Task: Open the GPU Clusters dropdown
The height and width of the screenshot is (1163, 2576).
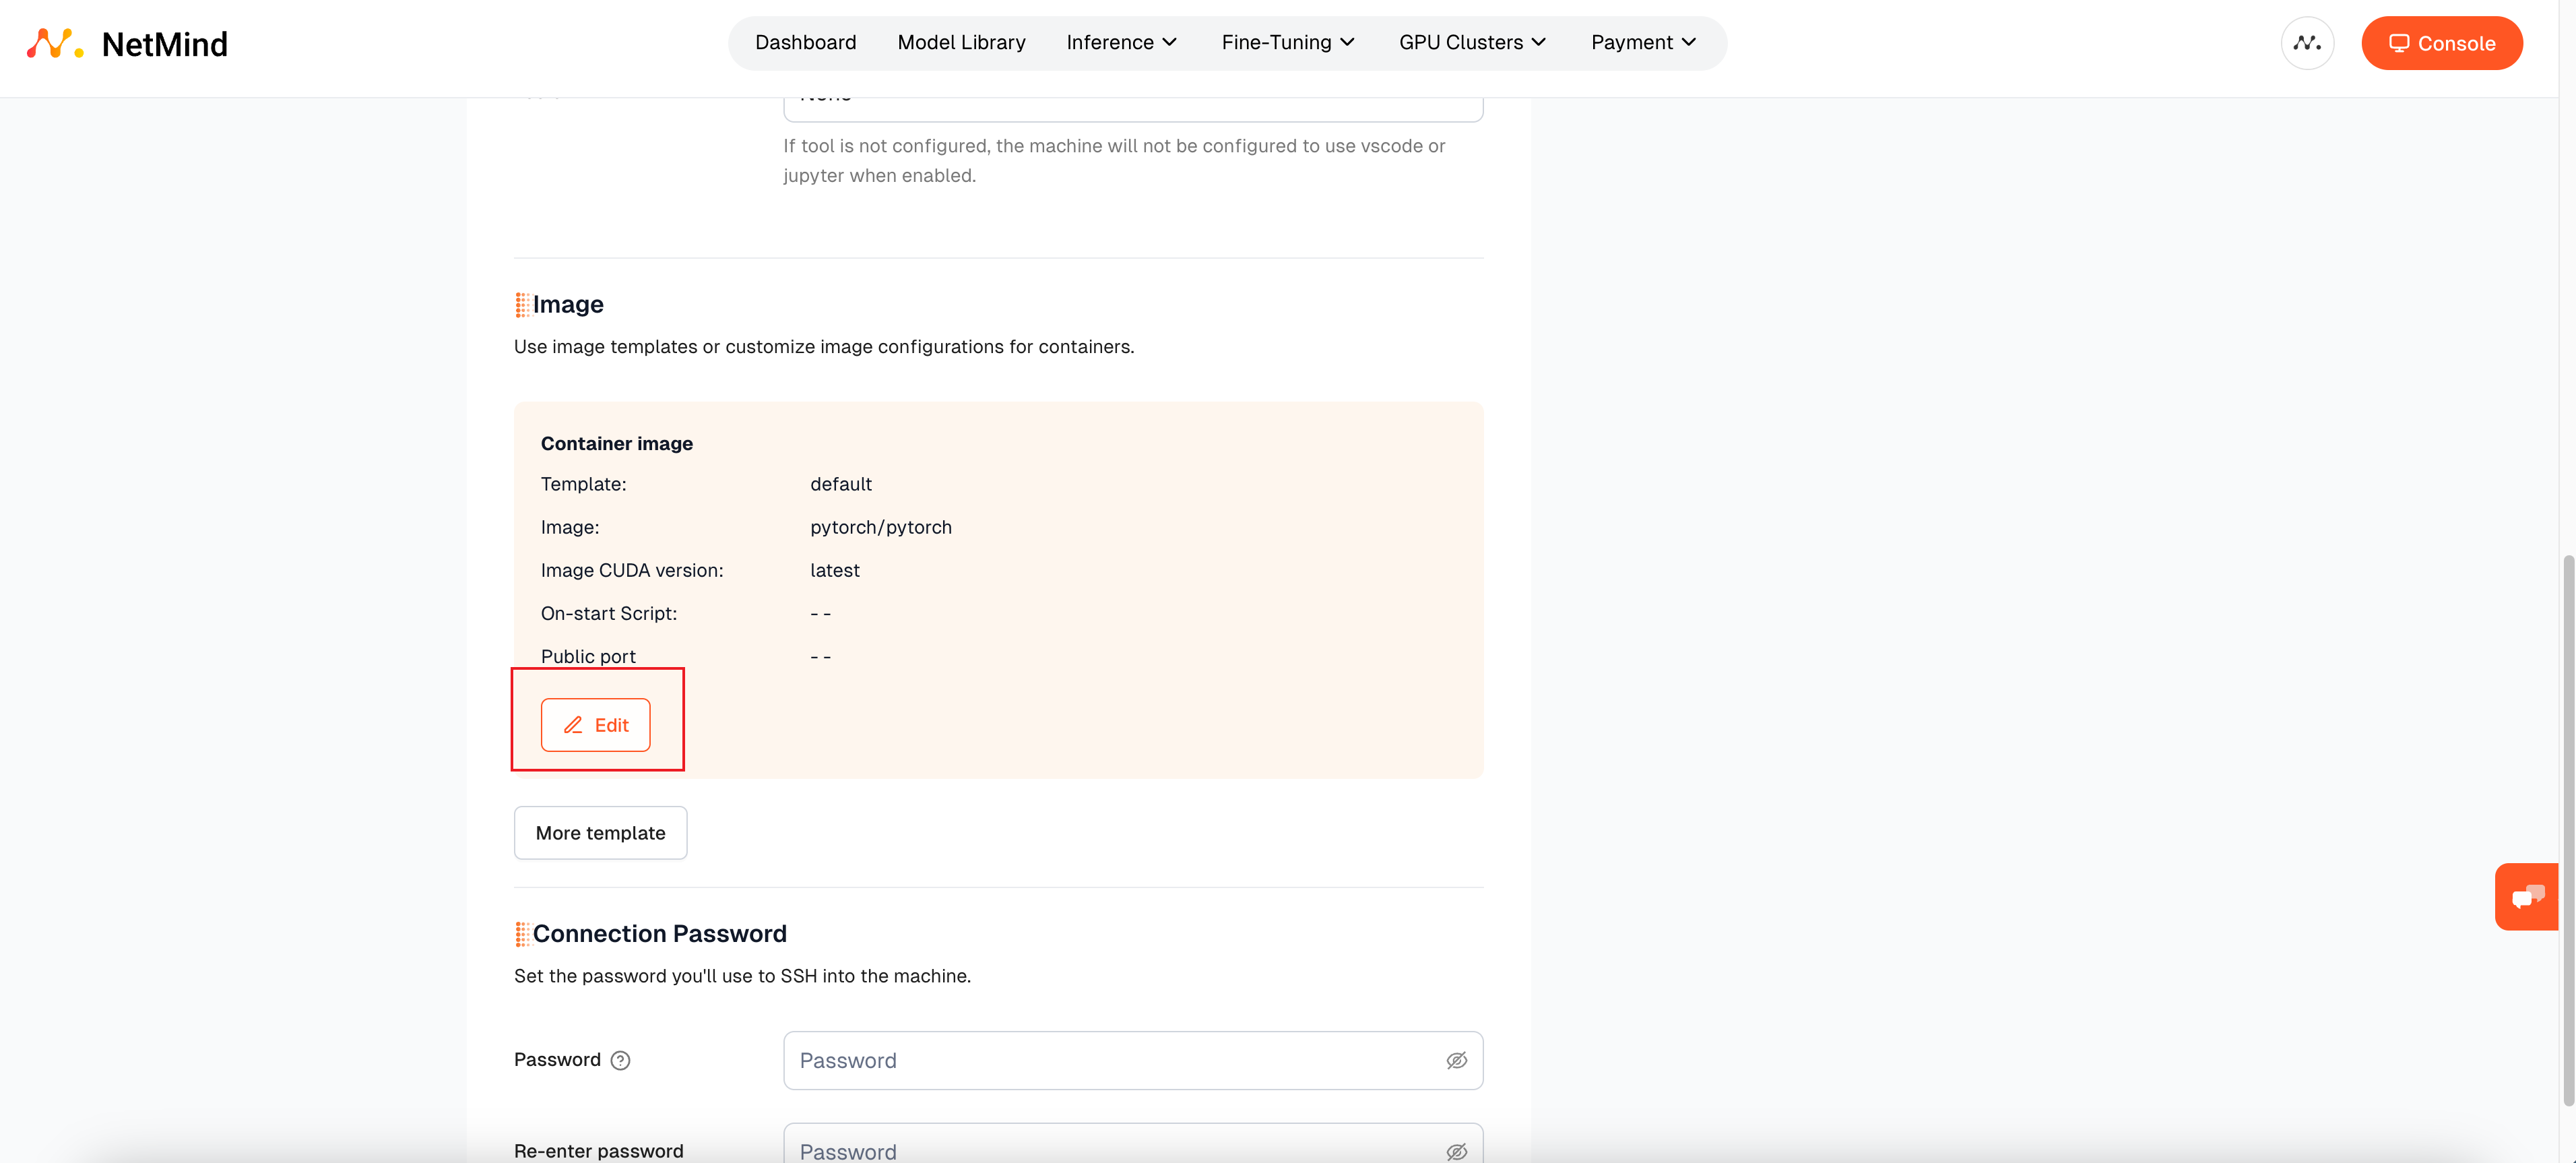Action: coord(1472,42)
